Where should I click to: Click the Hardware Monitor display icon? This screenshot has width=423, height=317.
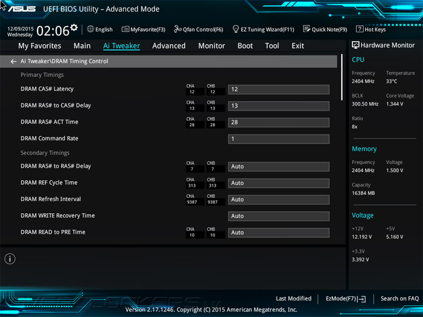pyautogui.click(x=355, y=45)
